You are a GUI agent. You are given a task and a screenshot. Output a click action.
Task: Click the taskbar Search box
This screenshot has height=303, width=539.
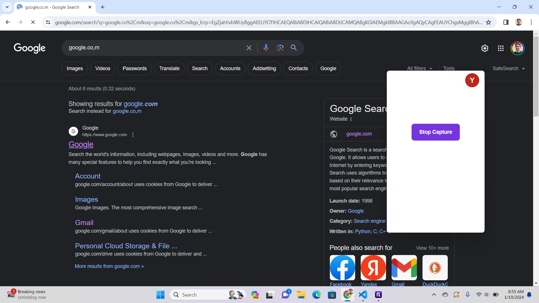(208, 295)
